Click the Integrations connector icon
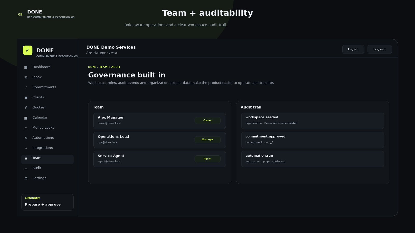The image size is (415, 233). (26, 148)
